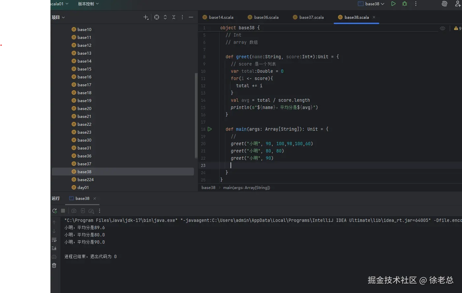Start debugging with the bug icon
462x293 pixels.
click(405, 4)
